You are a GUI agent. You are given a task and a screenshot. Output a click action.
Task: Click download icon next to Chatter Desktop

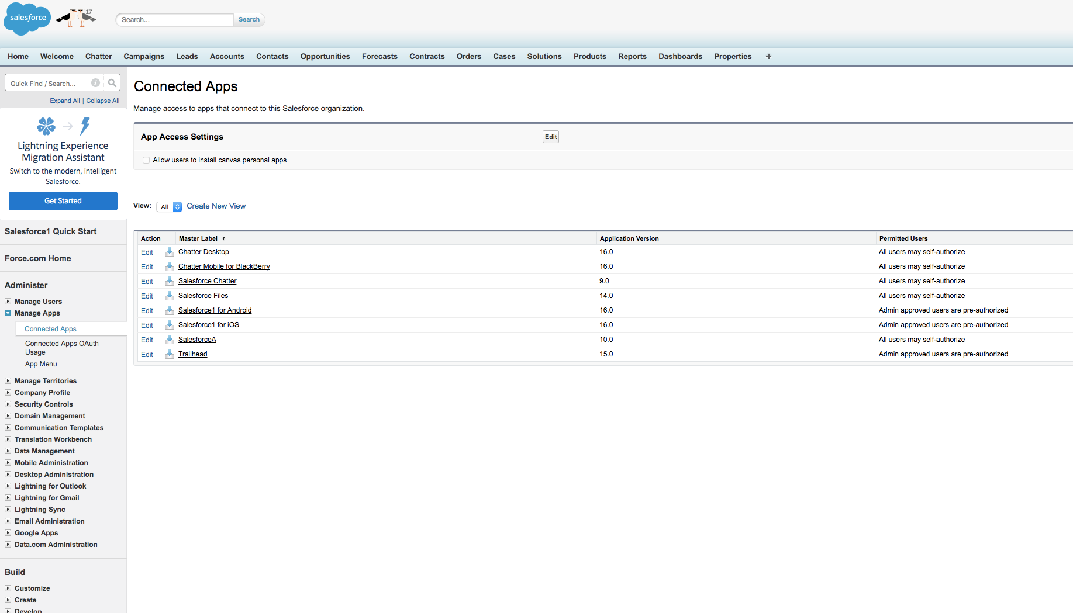pyautogui.click(x=170, y=252)
